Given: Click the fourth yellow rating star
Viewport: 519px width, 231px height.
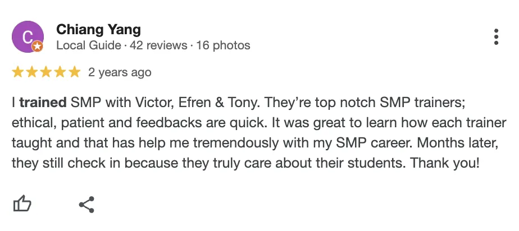Looking at the screenshot, I should click(60, 72).
